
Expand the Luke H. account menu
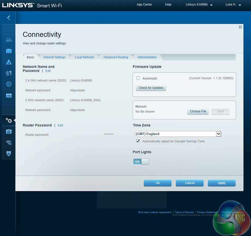(233, 5)
